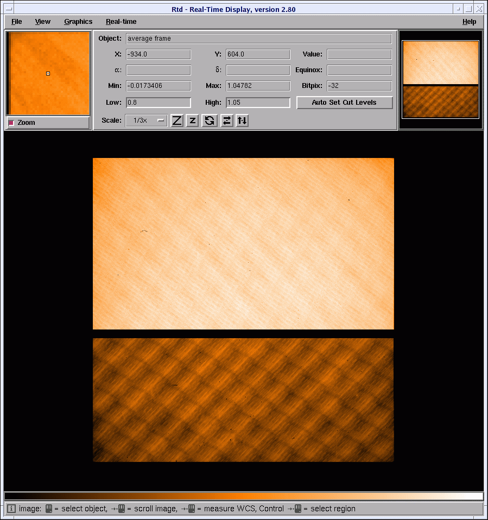Open the Scale 1/3x dropdown
This screenshot has height=520, width=488.
point(147,121)
